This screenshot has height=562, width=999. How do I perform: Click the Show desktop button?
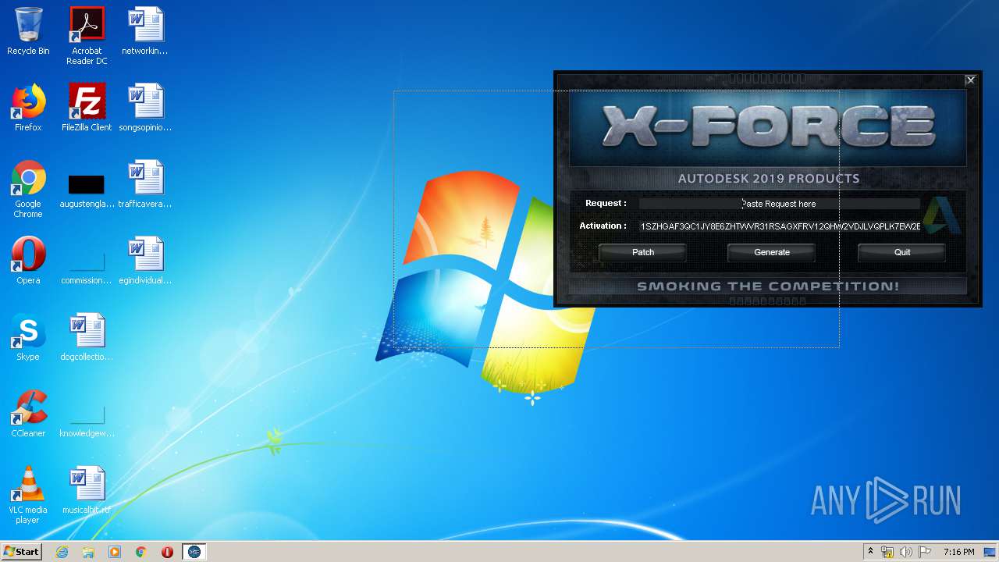[991, 552]
